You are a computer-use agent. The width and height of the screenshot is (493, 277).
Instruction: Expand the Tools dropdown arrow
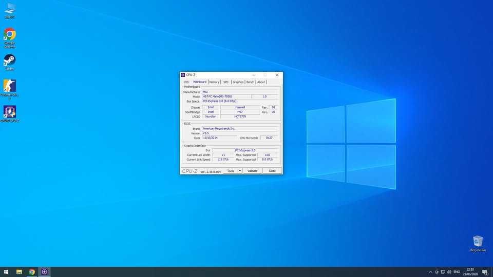(240, 171)
